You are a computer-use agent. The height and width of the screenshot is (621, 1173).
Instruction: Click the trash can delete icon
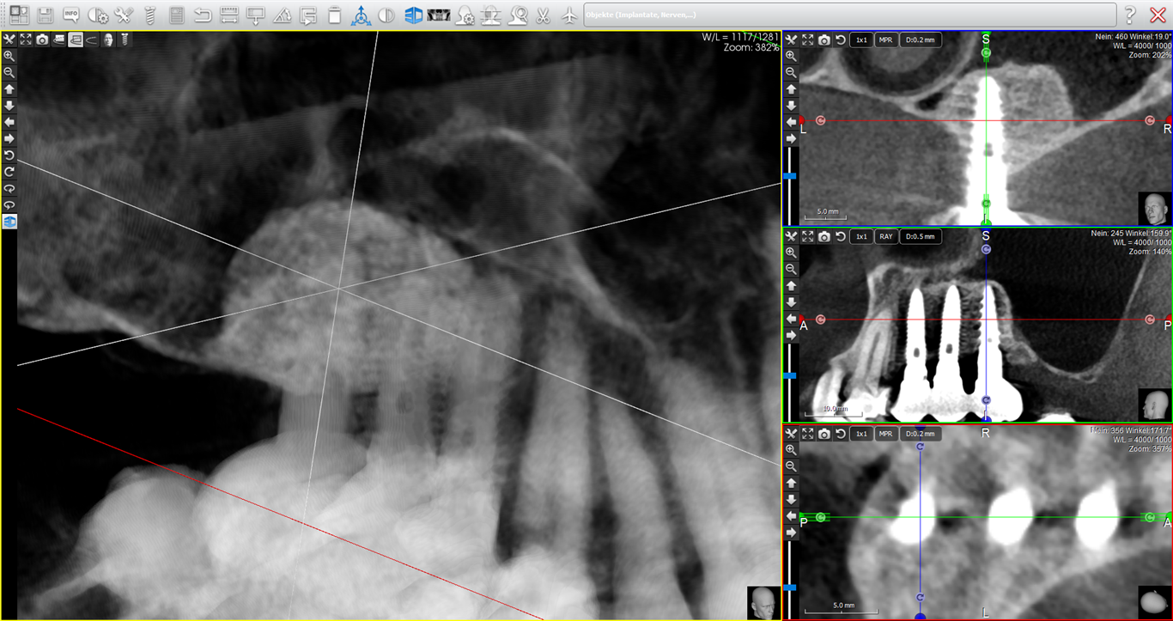point(335,15)
